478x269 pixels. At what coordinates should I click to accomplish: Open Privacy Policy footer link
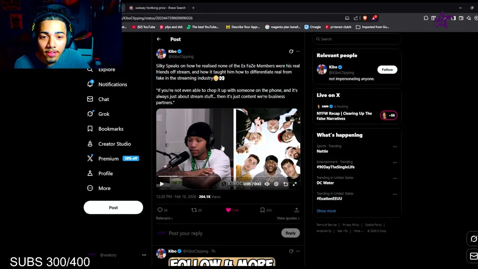[351, 225]
